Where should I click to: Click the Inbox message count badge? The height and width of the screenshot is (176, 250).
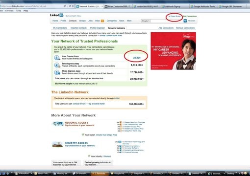click(x=102, y=21)
